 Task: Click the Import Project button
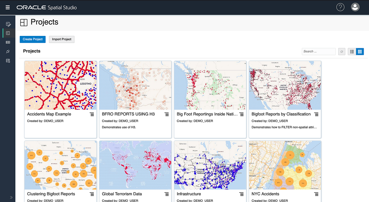tap(61, 39)
